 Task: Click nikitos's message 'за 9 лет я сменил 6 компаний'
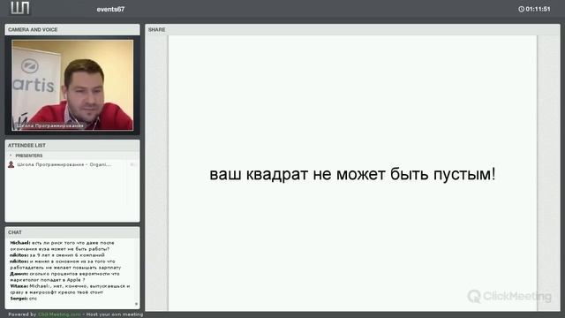point(56,255)
